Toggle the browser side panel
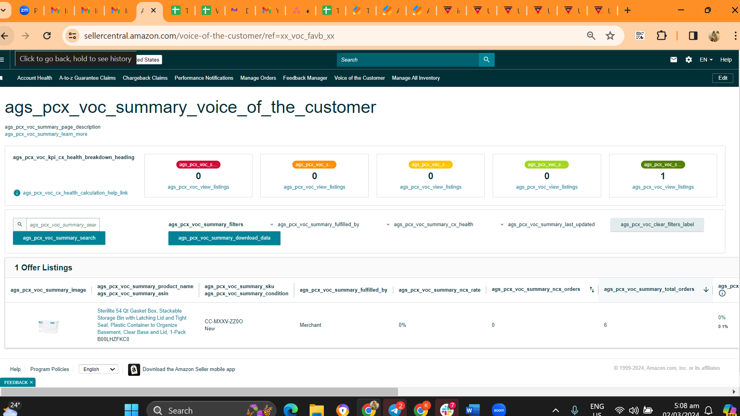This screenshot has height=416, width=740. pyautogui.click(x=693, y=36)
